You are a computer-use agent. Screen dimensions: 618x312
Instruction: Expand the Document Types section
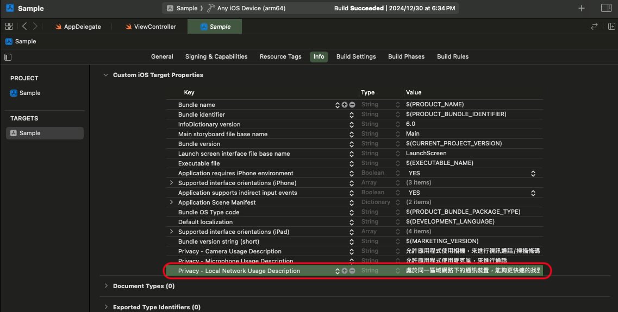point(106,286)
